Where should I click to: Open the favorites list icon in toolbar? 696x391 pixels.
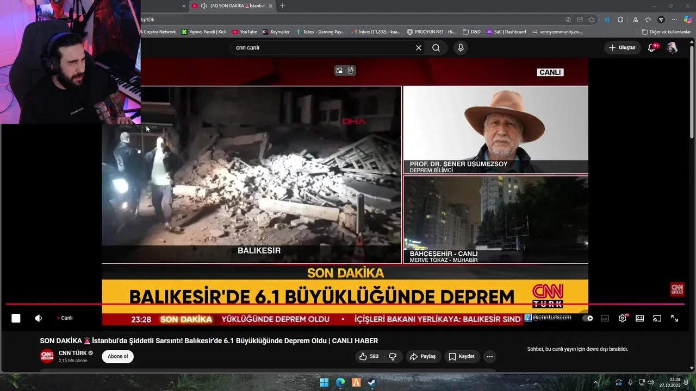click(x=648, y=20)
